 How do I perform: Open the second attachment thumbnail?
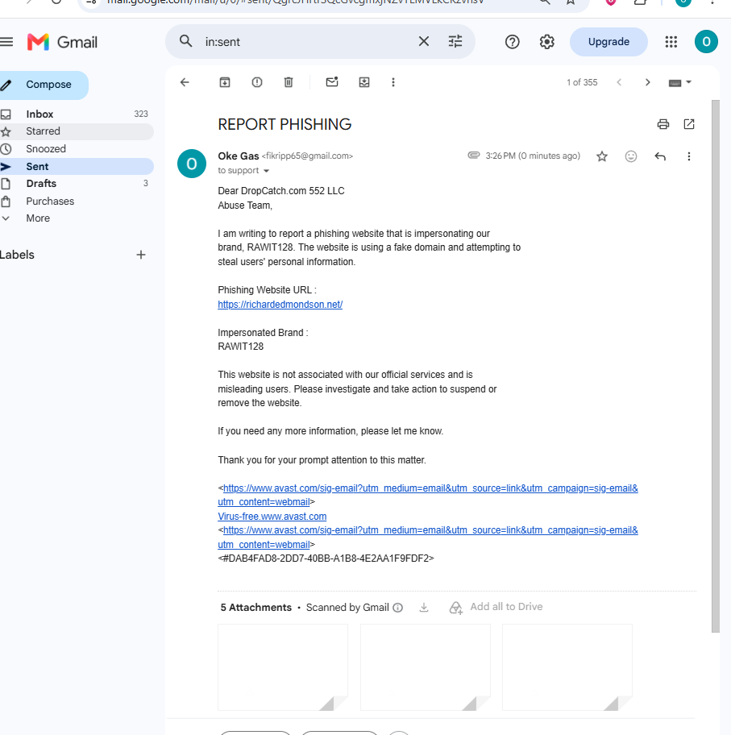(x=426, y=667)
